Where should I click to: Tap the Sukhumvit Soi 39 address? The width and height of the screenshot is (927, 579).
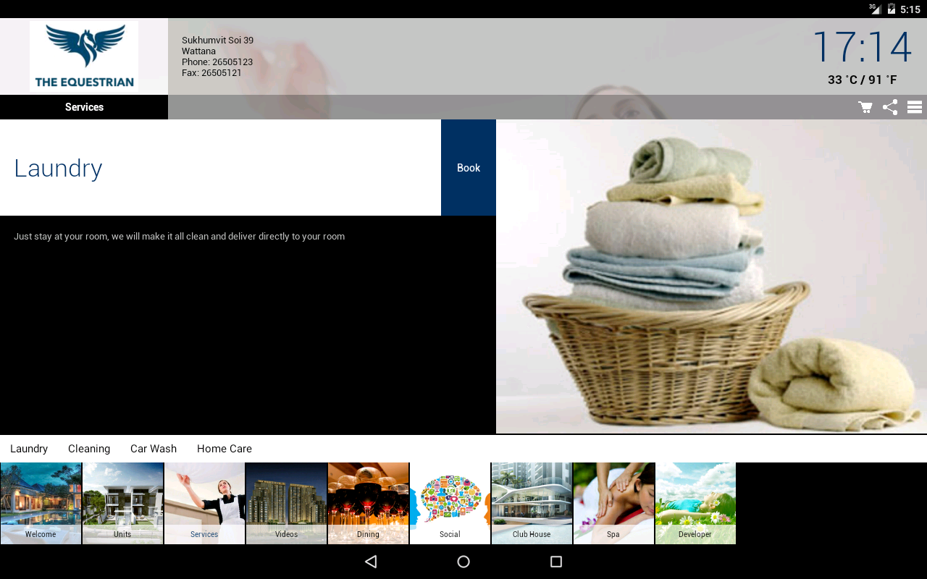(217, 41)
